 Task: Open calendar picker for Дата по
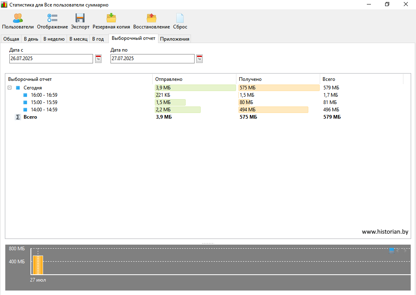point(199,59)
